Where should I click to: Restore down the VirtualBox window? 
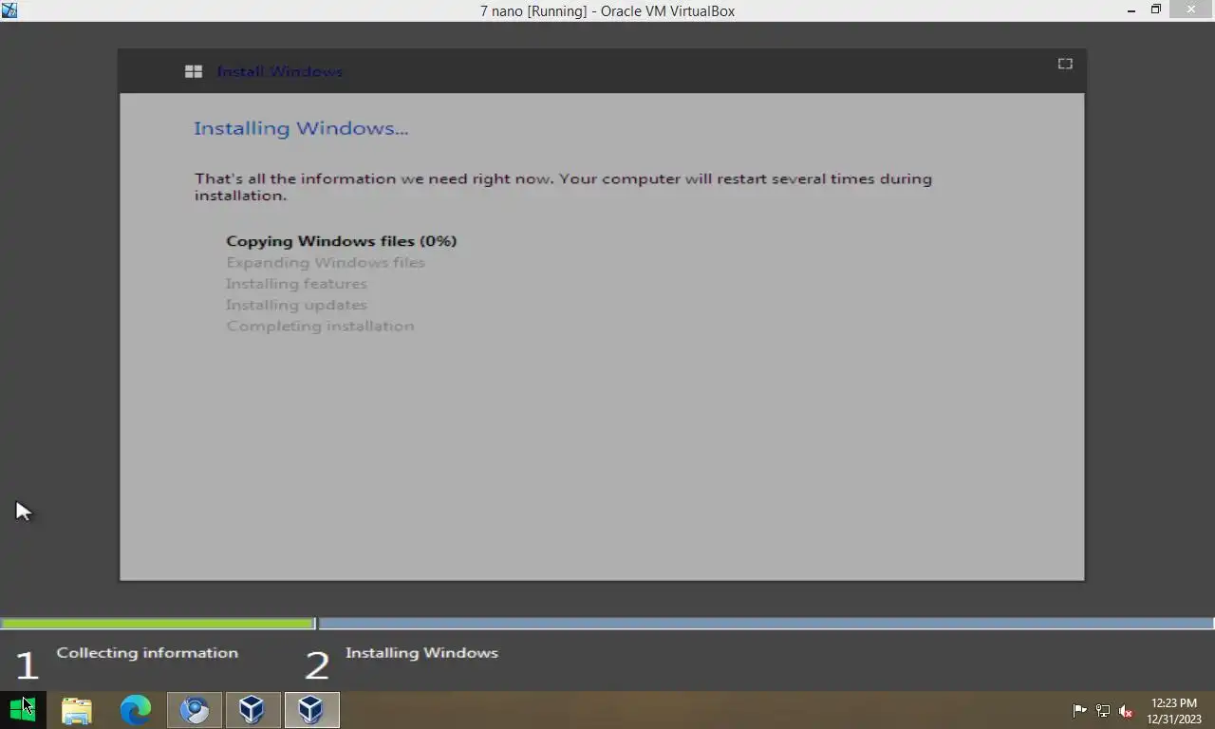tap(1156, 10)
